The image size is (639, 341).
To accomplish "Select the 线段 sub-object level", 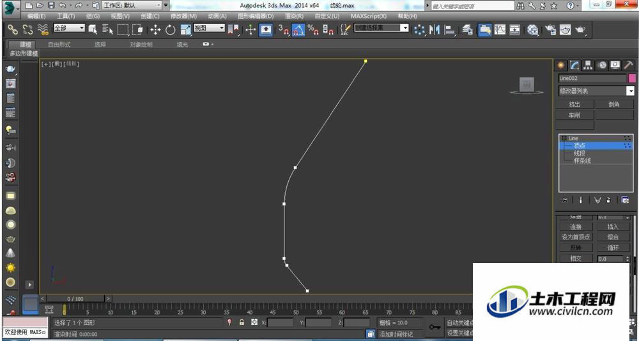I will click(x=580, y=153).
